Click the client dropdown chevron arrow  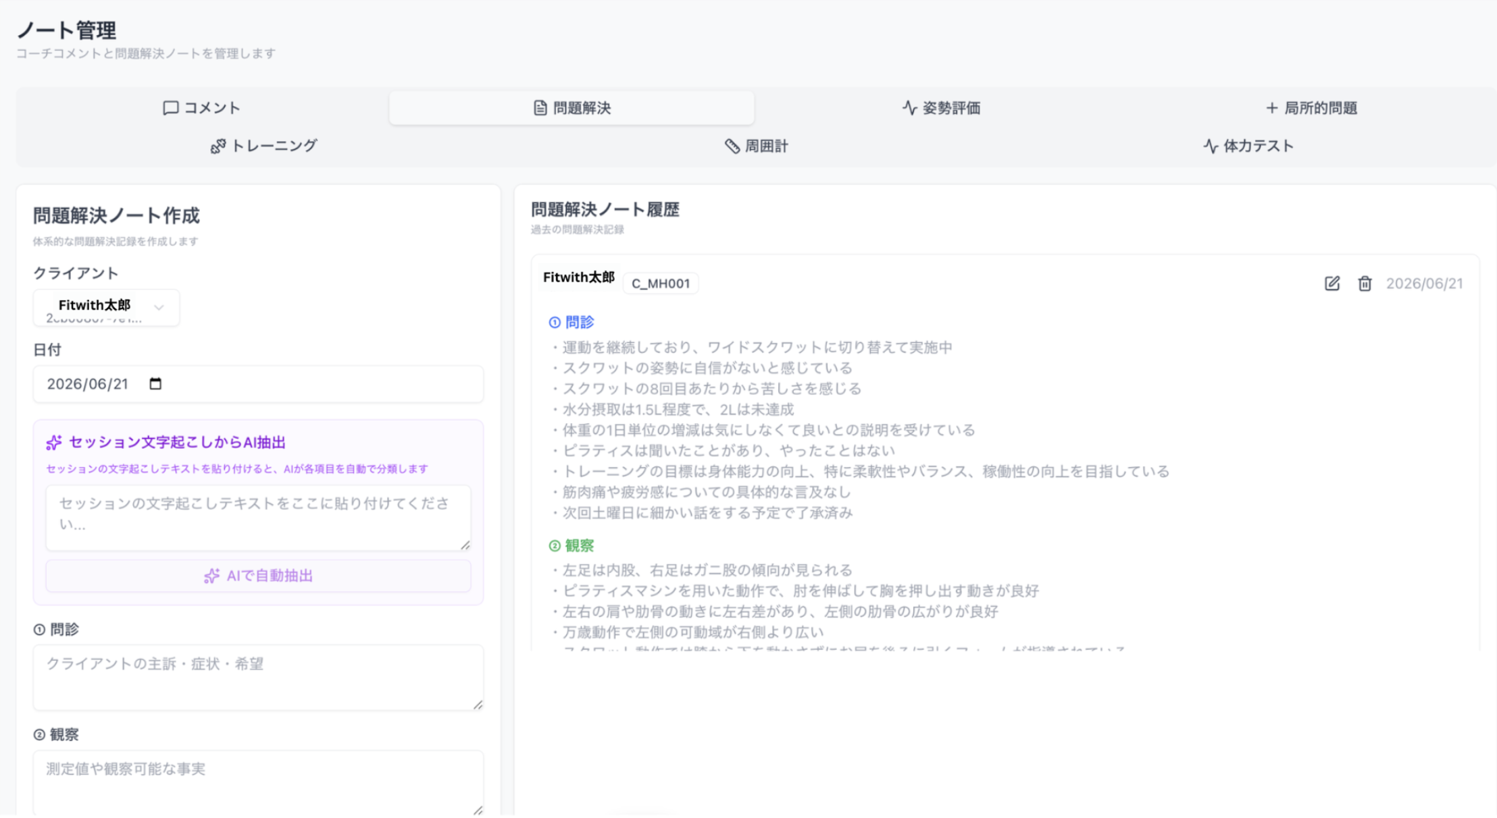(159, 308)
